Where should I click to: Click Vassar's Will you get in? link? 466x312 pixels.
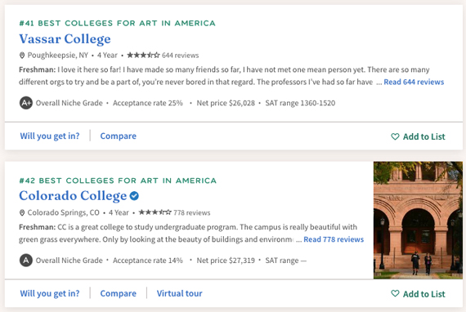tap(50, 136)
